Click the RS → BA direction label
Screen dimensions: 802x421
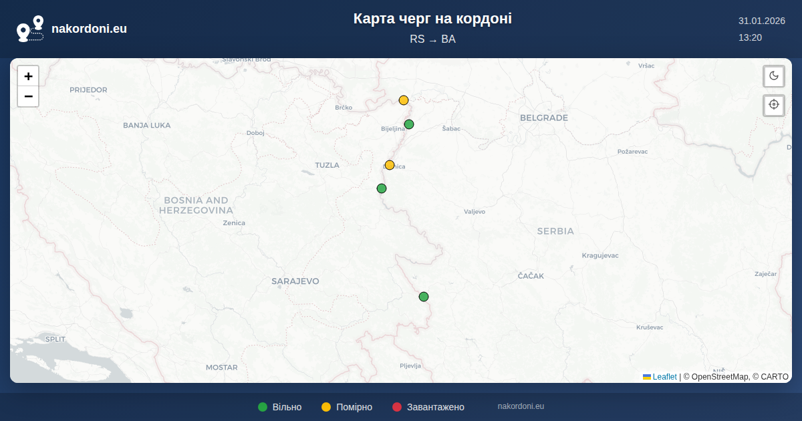[x=432, y=39]
